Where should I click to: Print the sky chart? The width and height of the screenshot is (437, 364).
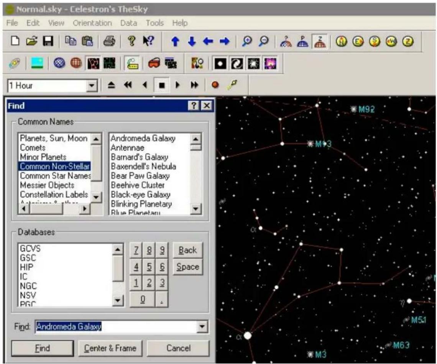click(109, 41)
